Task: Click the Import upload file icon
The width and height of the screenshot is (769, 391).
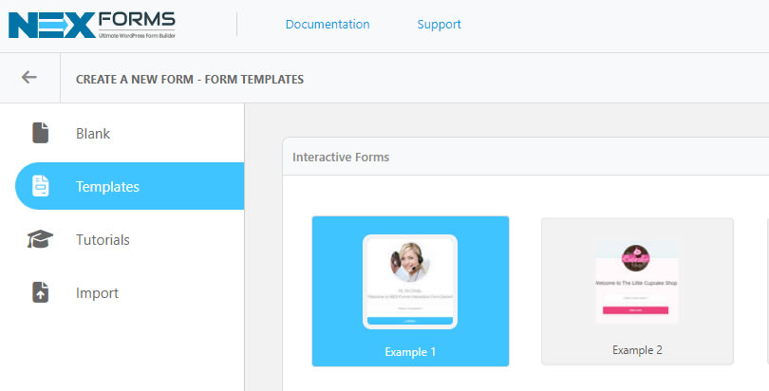Action: [41, 292]
